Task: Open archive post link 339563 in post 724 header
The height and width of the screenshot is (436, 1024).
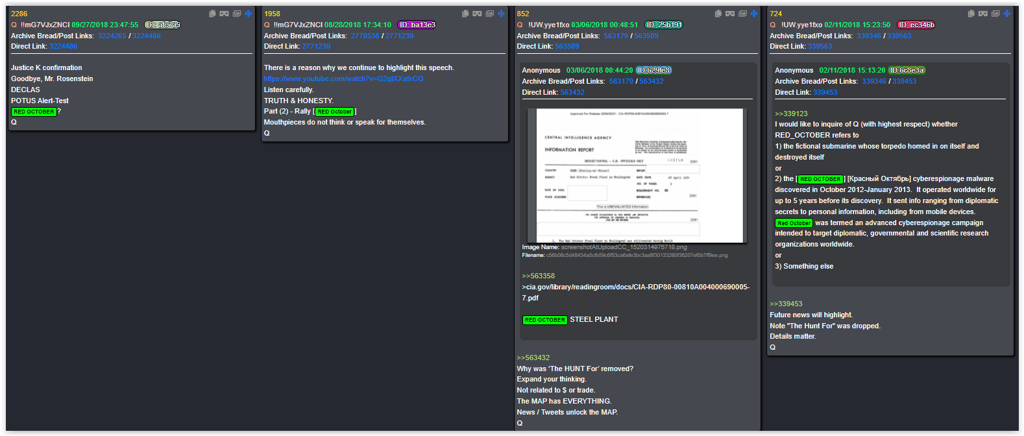Action: pos(899,36)
